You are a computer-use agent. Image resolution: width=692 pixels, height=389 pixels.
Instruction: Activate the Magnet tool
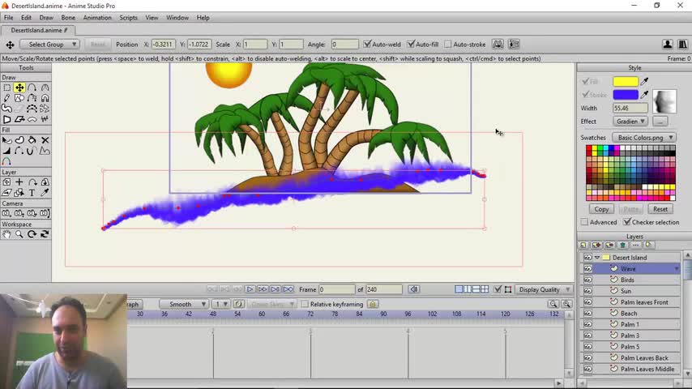click(x=45, y=98)
